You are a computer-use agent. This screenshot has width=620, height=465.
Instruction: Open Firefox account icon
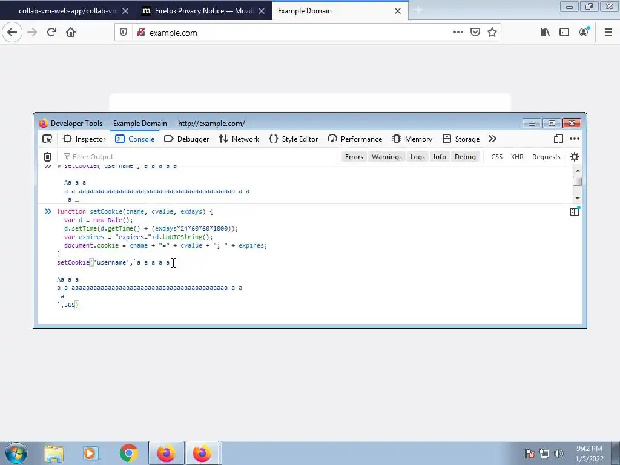[x=584, y=33]
